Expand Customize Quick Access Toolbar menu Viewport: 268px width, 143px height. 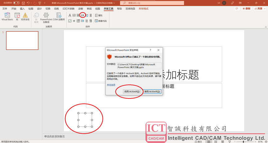coord(45,3)
